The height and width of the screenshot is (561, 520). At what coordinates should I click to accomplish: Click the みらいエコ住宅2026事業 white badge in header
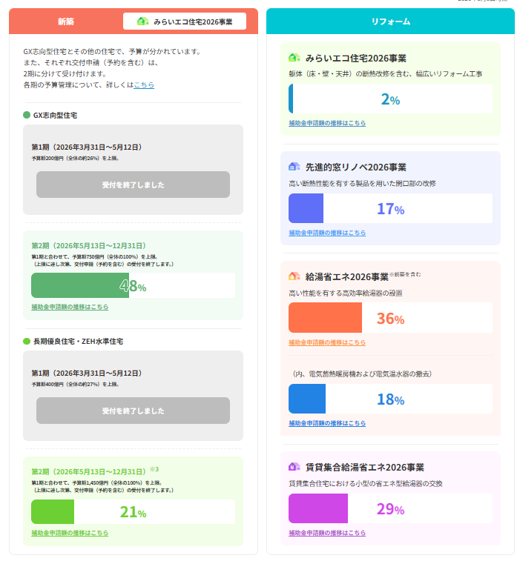(x=185, y=21)
